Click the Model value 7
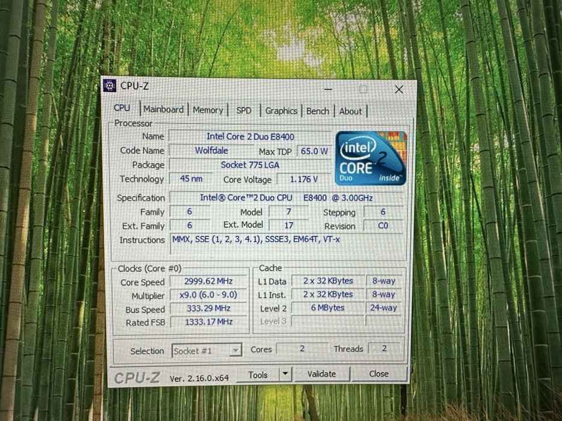The height and width of the screenshot is (421, 562). 289,212
